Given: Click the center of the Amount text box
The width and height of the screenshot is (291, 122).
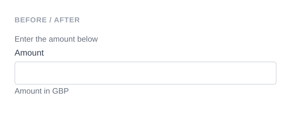Looking at the screenshot, I should 145,73.
